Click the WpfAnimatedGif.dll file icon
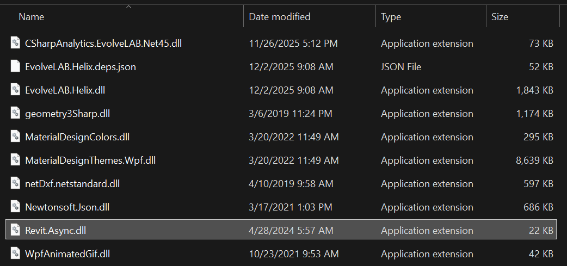 (x=16, y=254)
